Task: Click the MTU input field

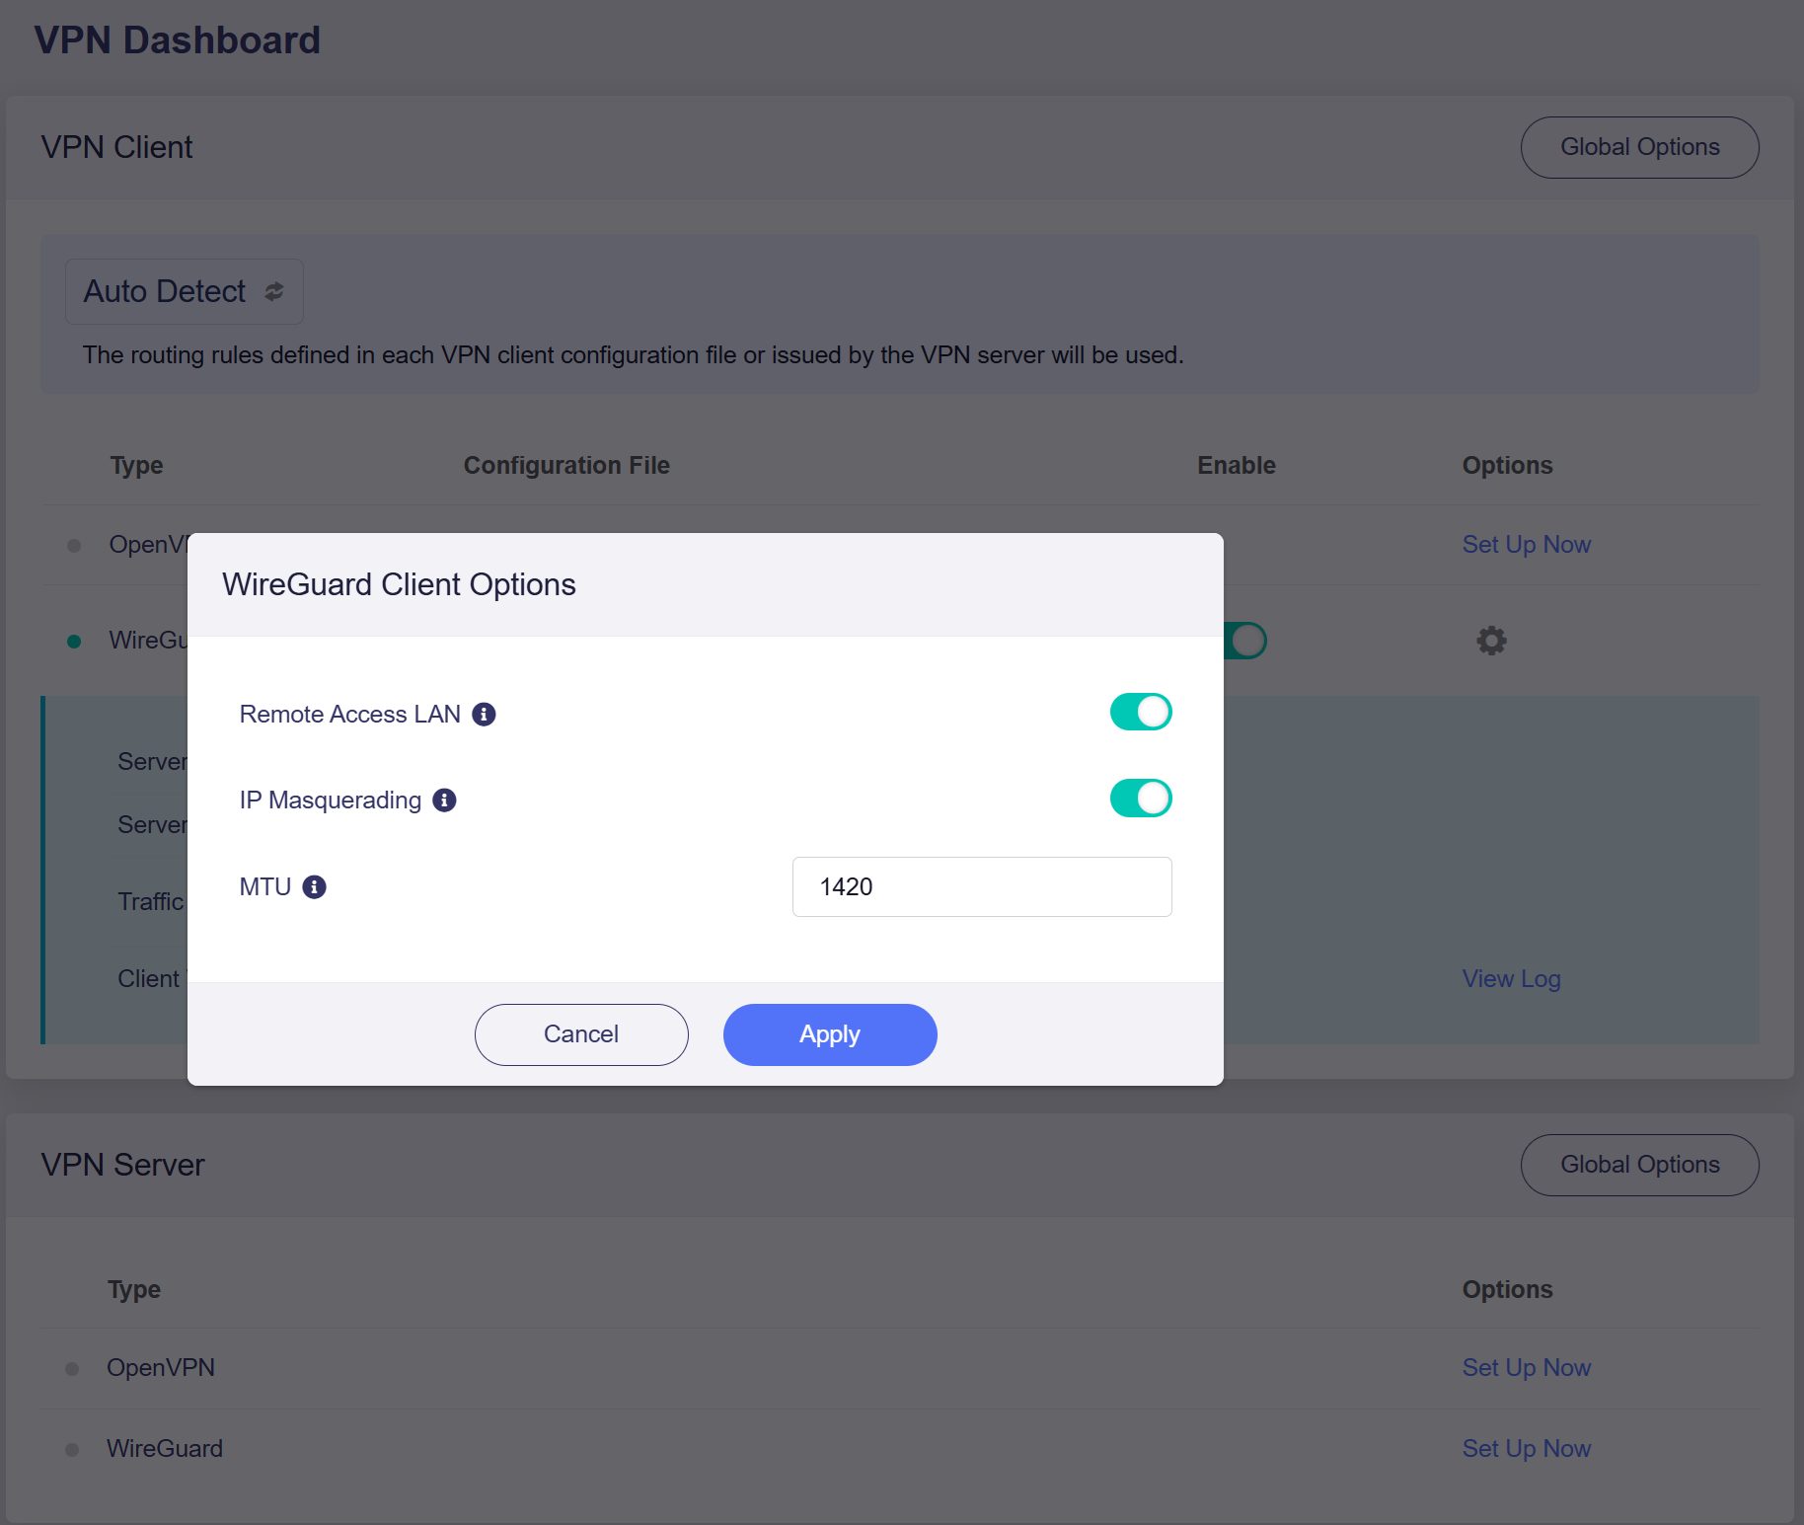Action: click(x=982, y=886)
